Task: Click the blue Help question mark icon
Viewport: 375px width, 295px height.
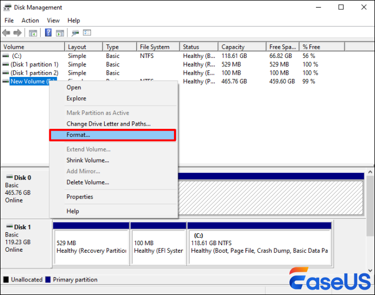Action: coord(48,33)
